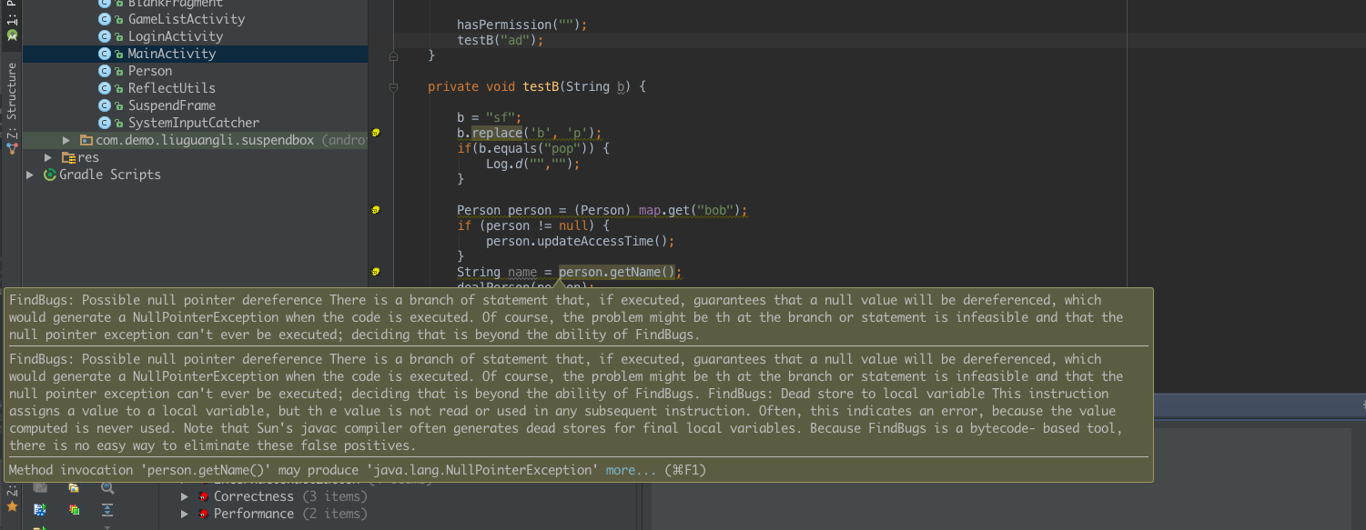Click FindBugs gutter icon beside Person person line
The width and height of the screenshot is (1366, 530).
pyautogui.click(x=376, y=210)
